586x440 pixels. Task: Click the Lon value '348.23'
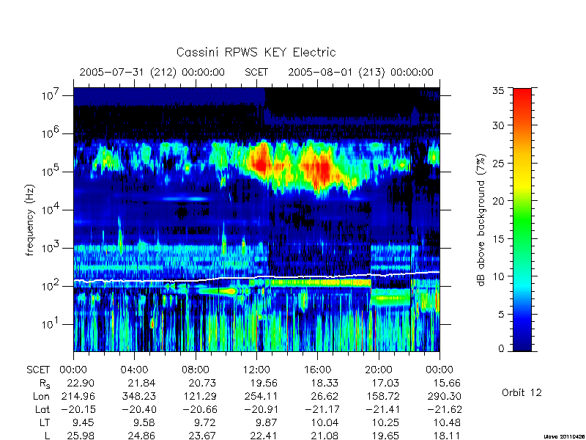tap(138, 396)
